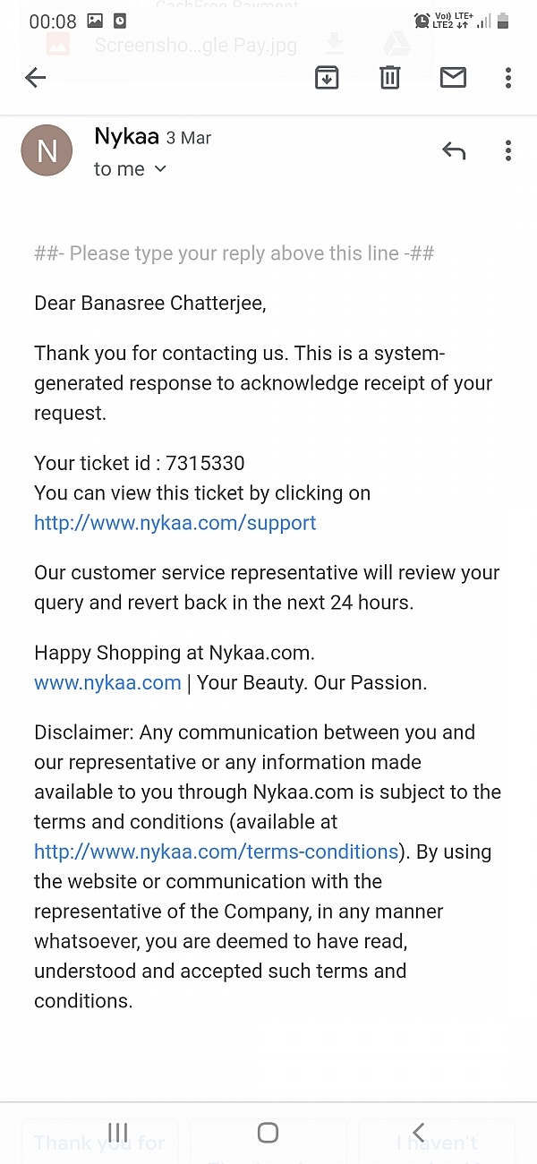Open the nykaa.com terms-conditions link

pyautogui.click(x=216, y=852)
